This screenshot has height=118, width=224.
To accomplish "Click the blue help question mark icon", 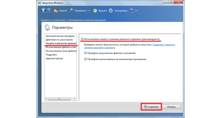I will (x=132, y=11).
